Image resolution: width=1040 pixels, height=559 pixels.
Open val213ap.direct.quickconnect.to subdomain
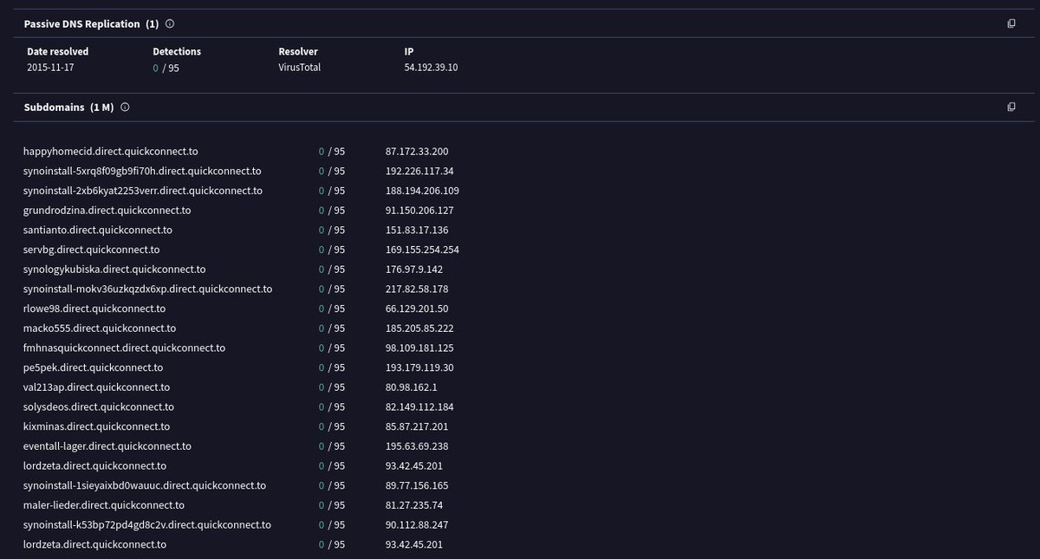tap(96, 387)
